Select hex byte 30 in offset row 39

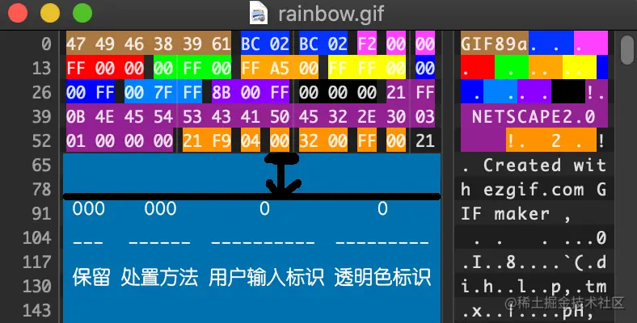396,117
